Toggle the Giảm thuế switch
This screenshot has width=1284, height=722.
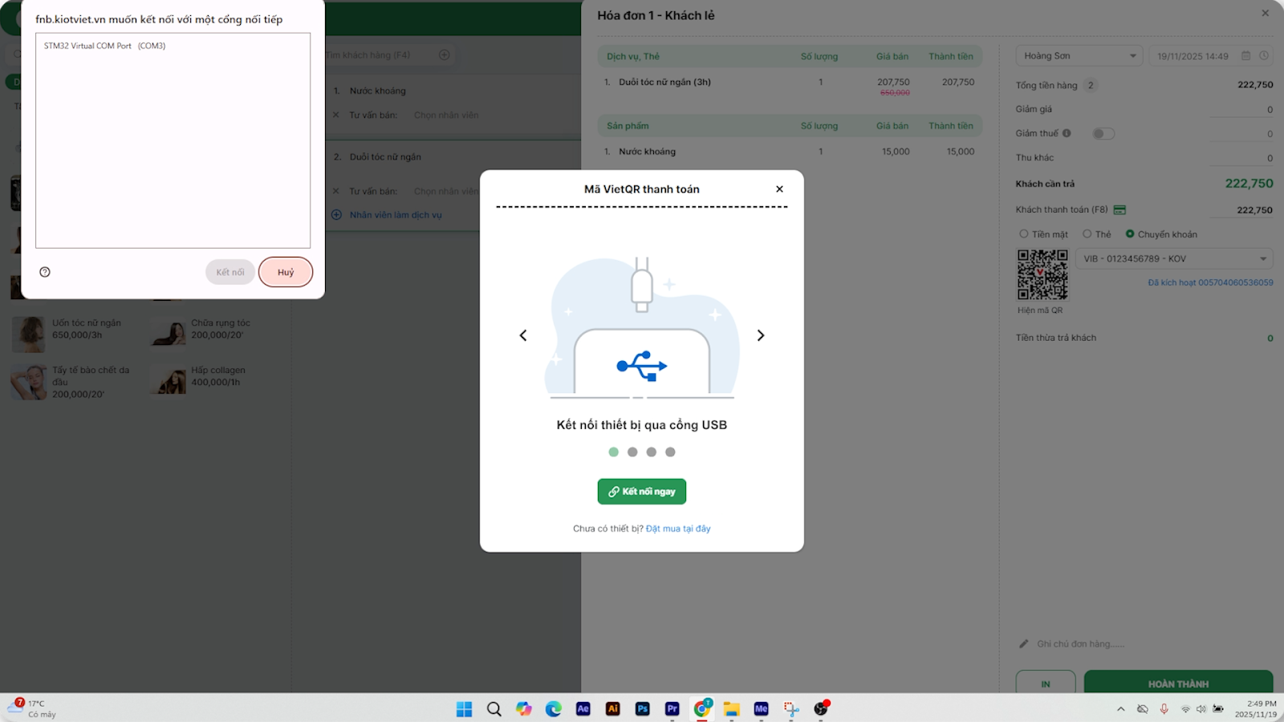click(1103, 134)
